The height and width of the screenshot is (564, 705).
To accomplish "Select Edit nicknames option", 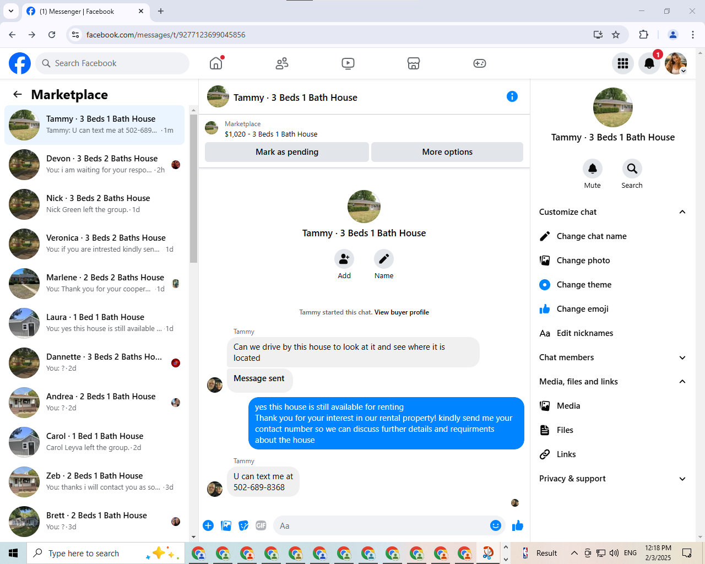I will (x=612, y=333).
